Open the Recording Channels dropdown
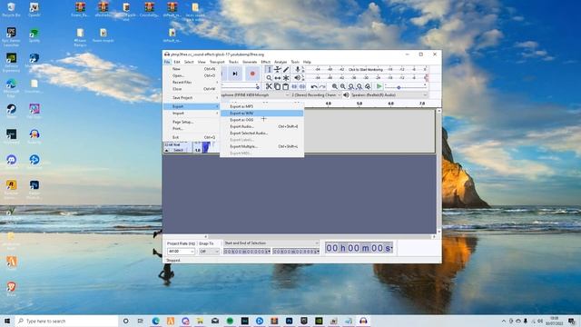581x327 pixels. coord(316,95)
